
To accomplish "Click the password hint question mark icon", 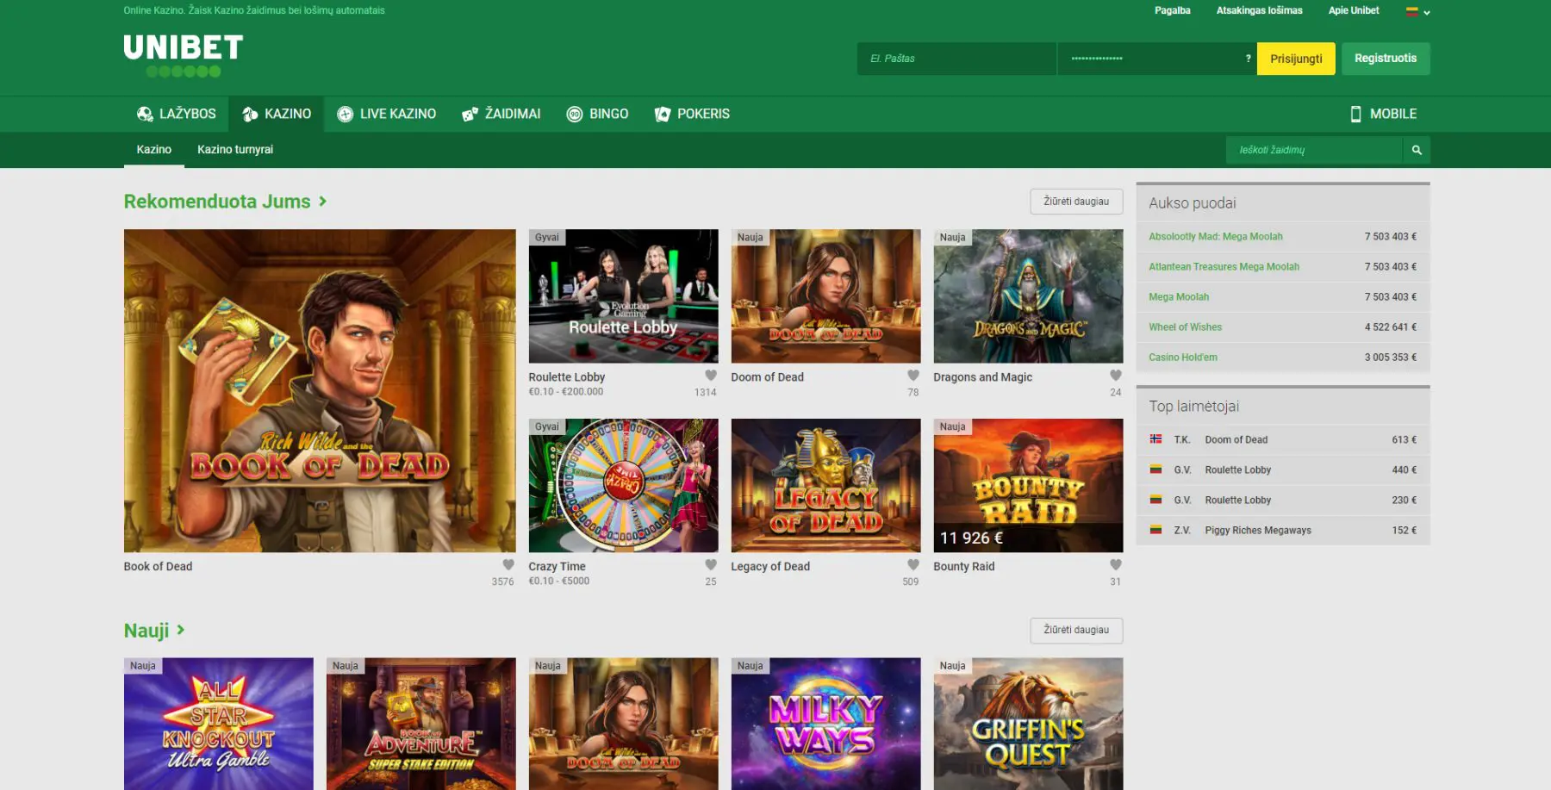I will (x=1249, y=59).
